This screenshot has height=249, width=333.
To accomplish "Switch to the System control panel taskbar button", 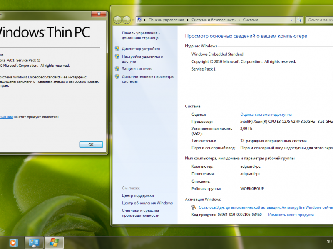I will click(34, 243).
